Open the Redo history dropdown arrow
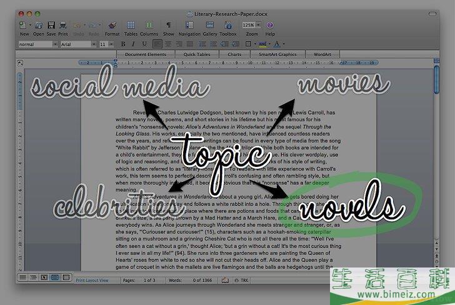This screenshot has width=455, height=305. (99, 25)
